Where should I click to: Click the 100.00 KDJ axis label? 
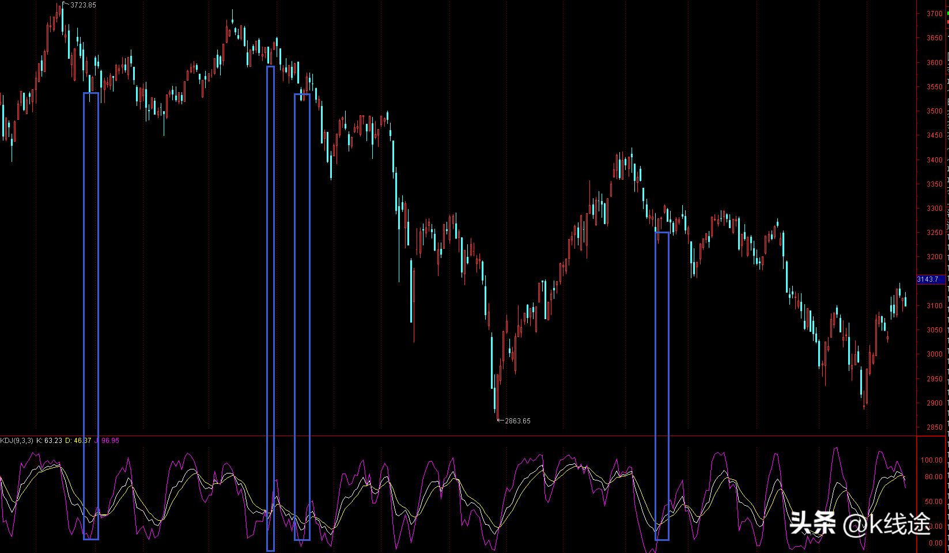click(932, 460)
